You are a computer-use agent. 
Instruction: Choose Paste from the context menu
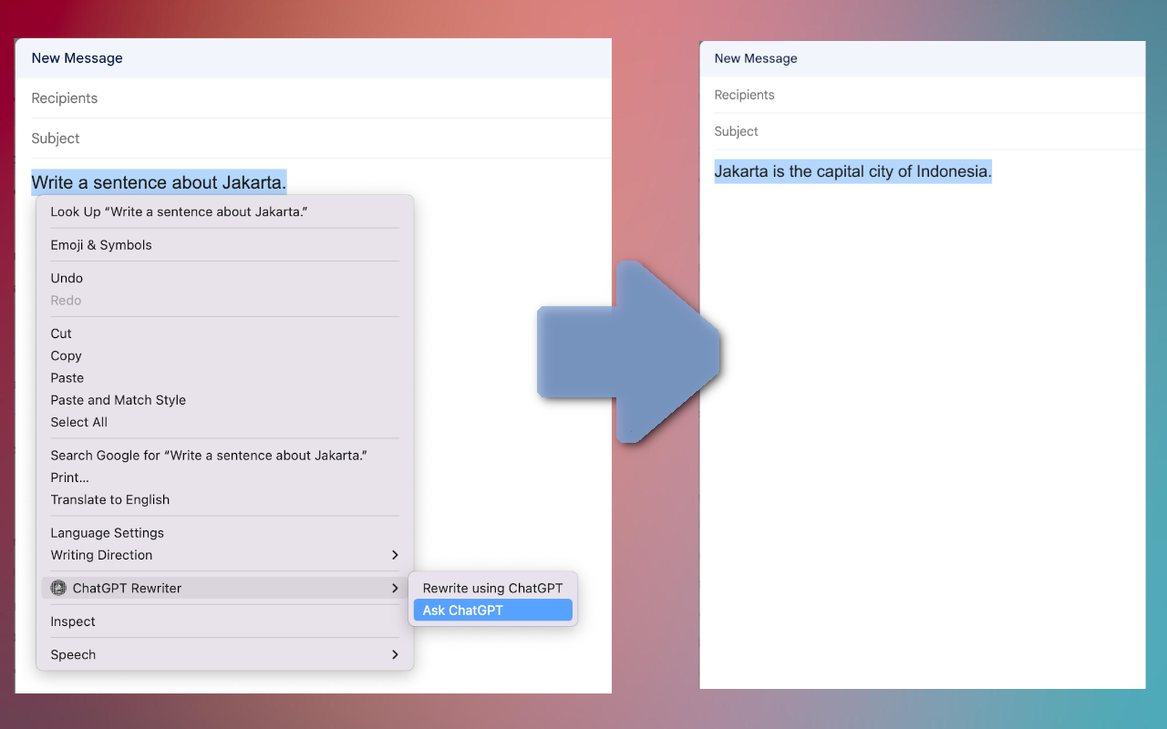coord(224,377)
